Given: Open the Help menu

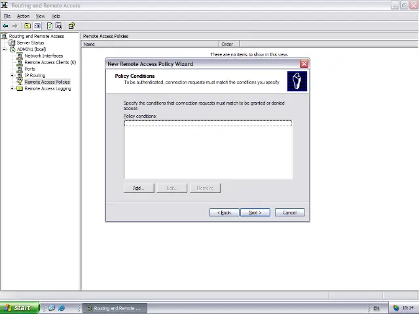Looking at the screenshot, I should click(56, 16).
